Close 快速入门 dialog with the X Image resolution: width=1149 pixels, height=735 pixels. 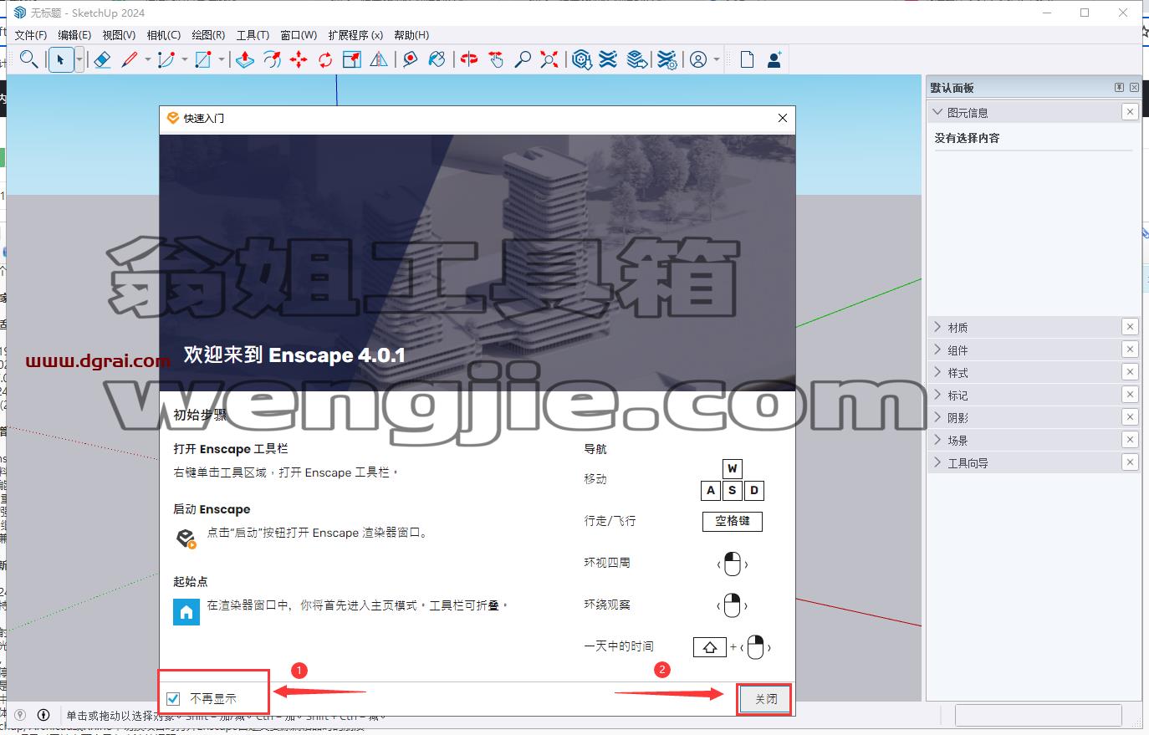[x=783, y=118]
